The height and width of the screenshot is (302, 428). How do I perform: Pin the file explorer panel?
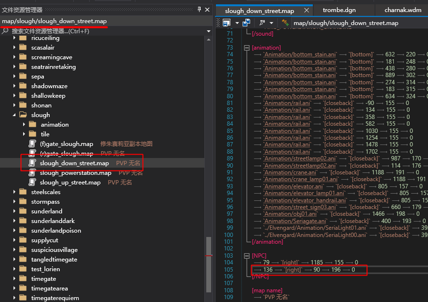tap(199, 10)
